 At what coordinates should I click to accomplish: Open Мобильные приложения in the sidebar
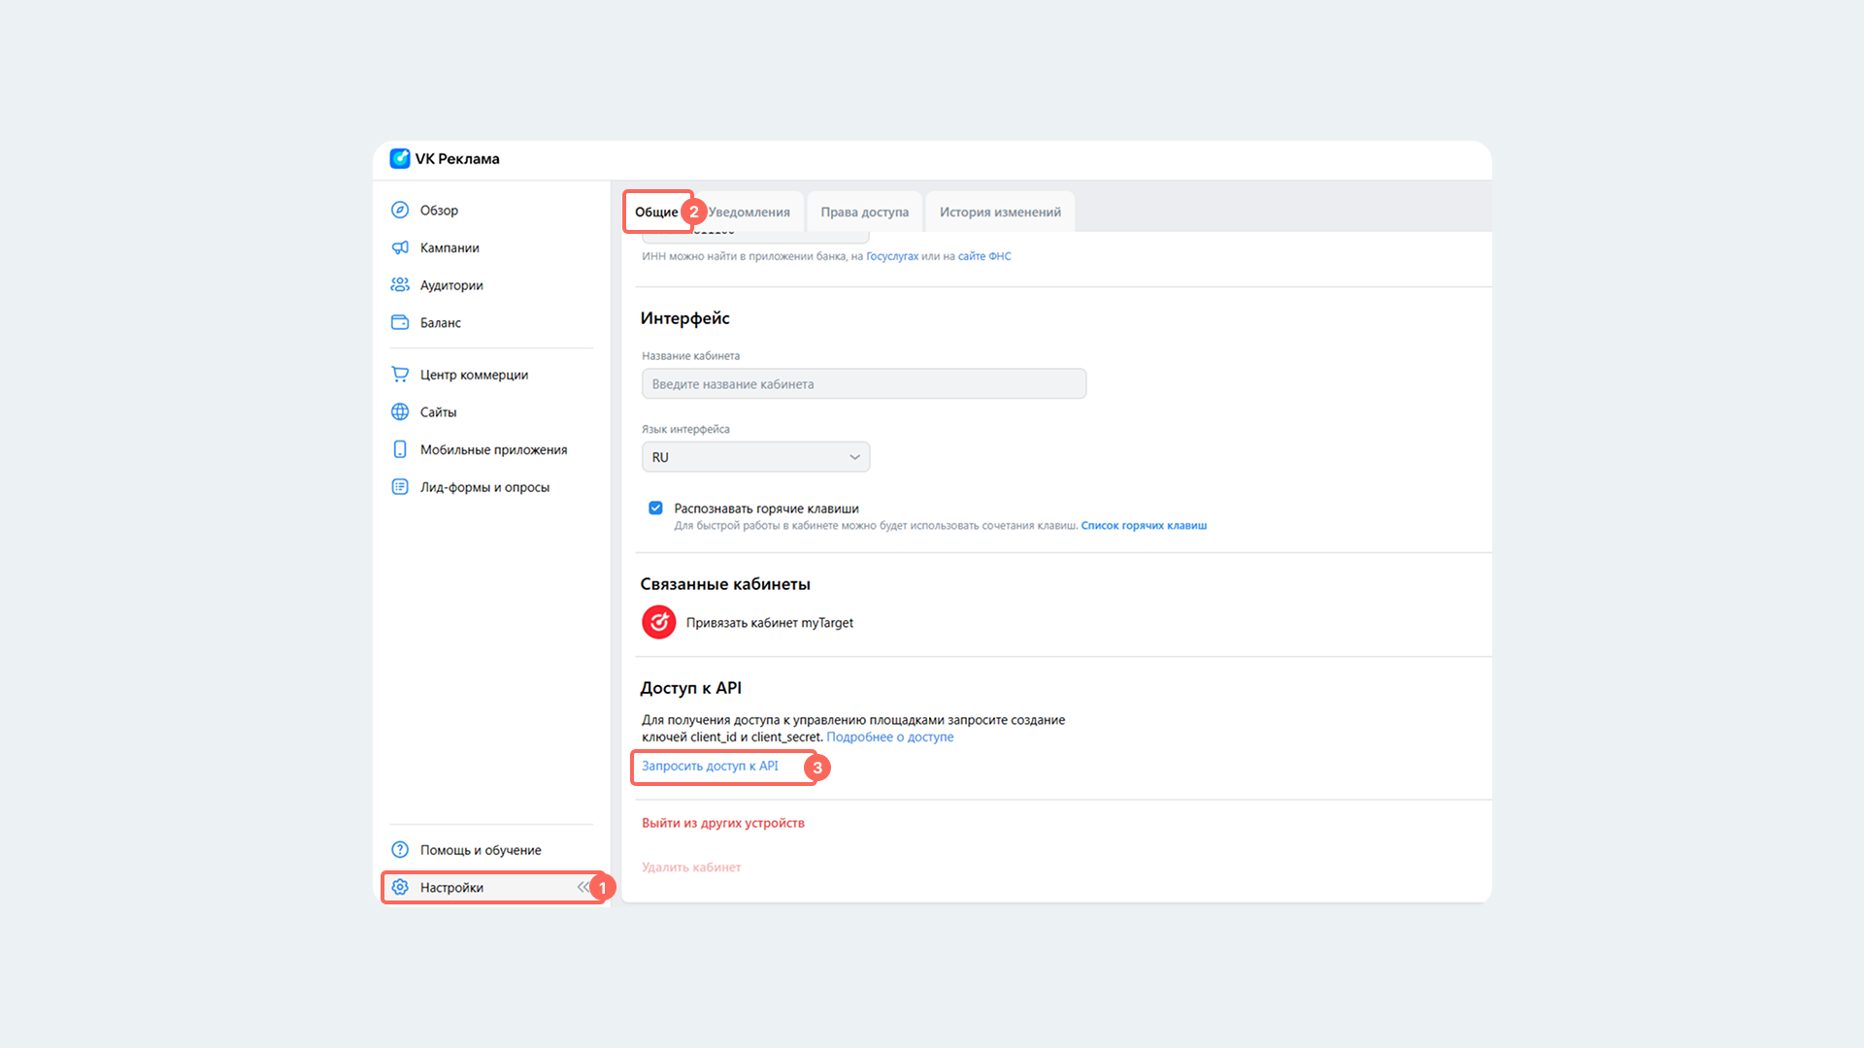[491, 449]
